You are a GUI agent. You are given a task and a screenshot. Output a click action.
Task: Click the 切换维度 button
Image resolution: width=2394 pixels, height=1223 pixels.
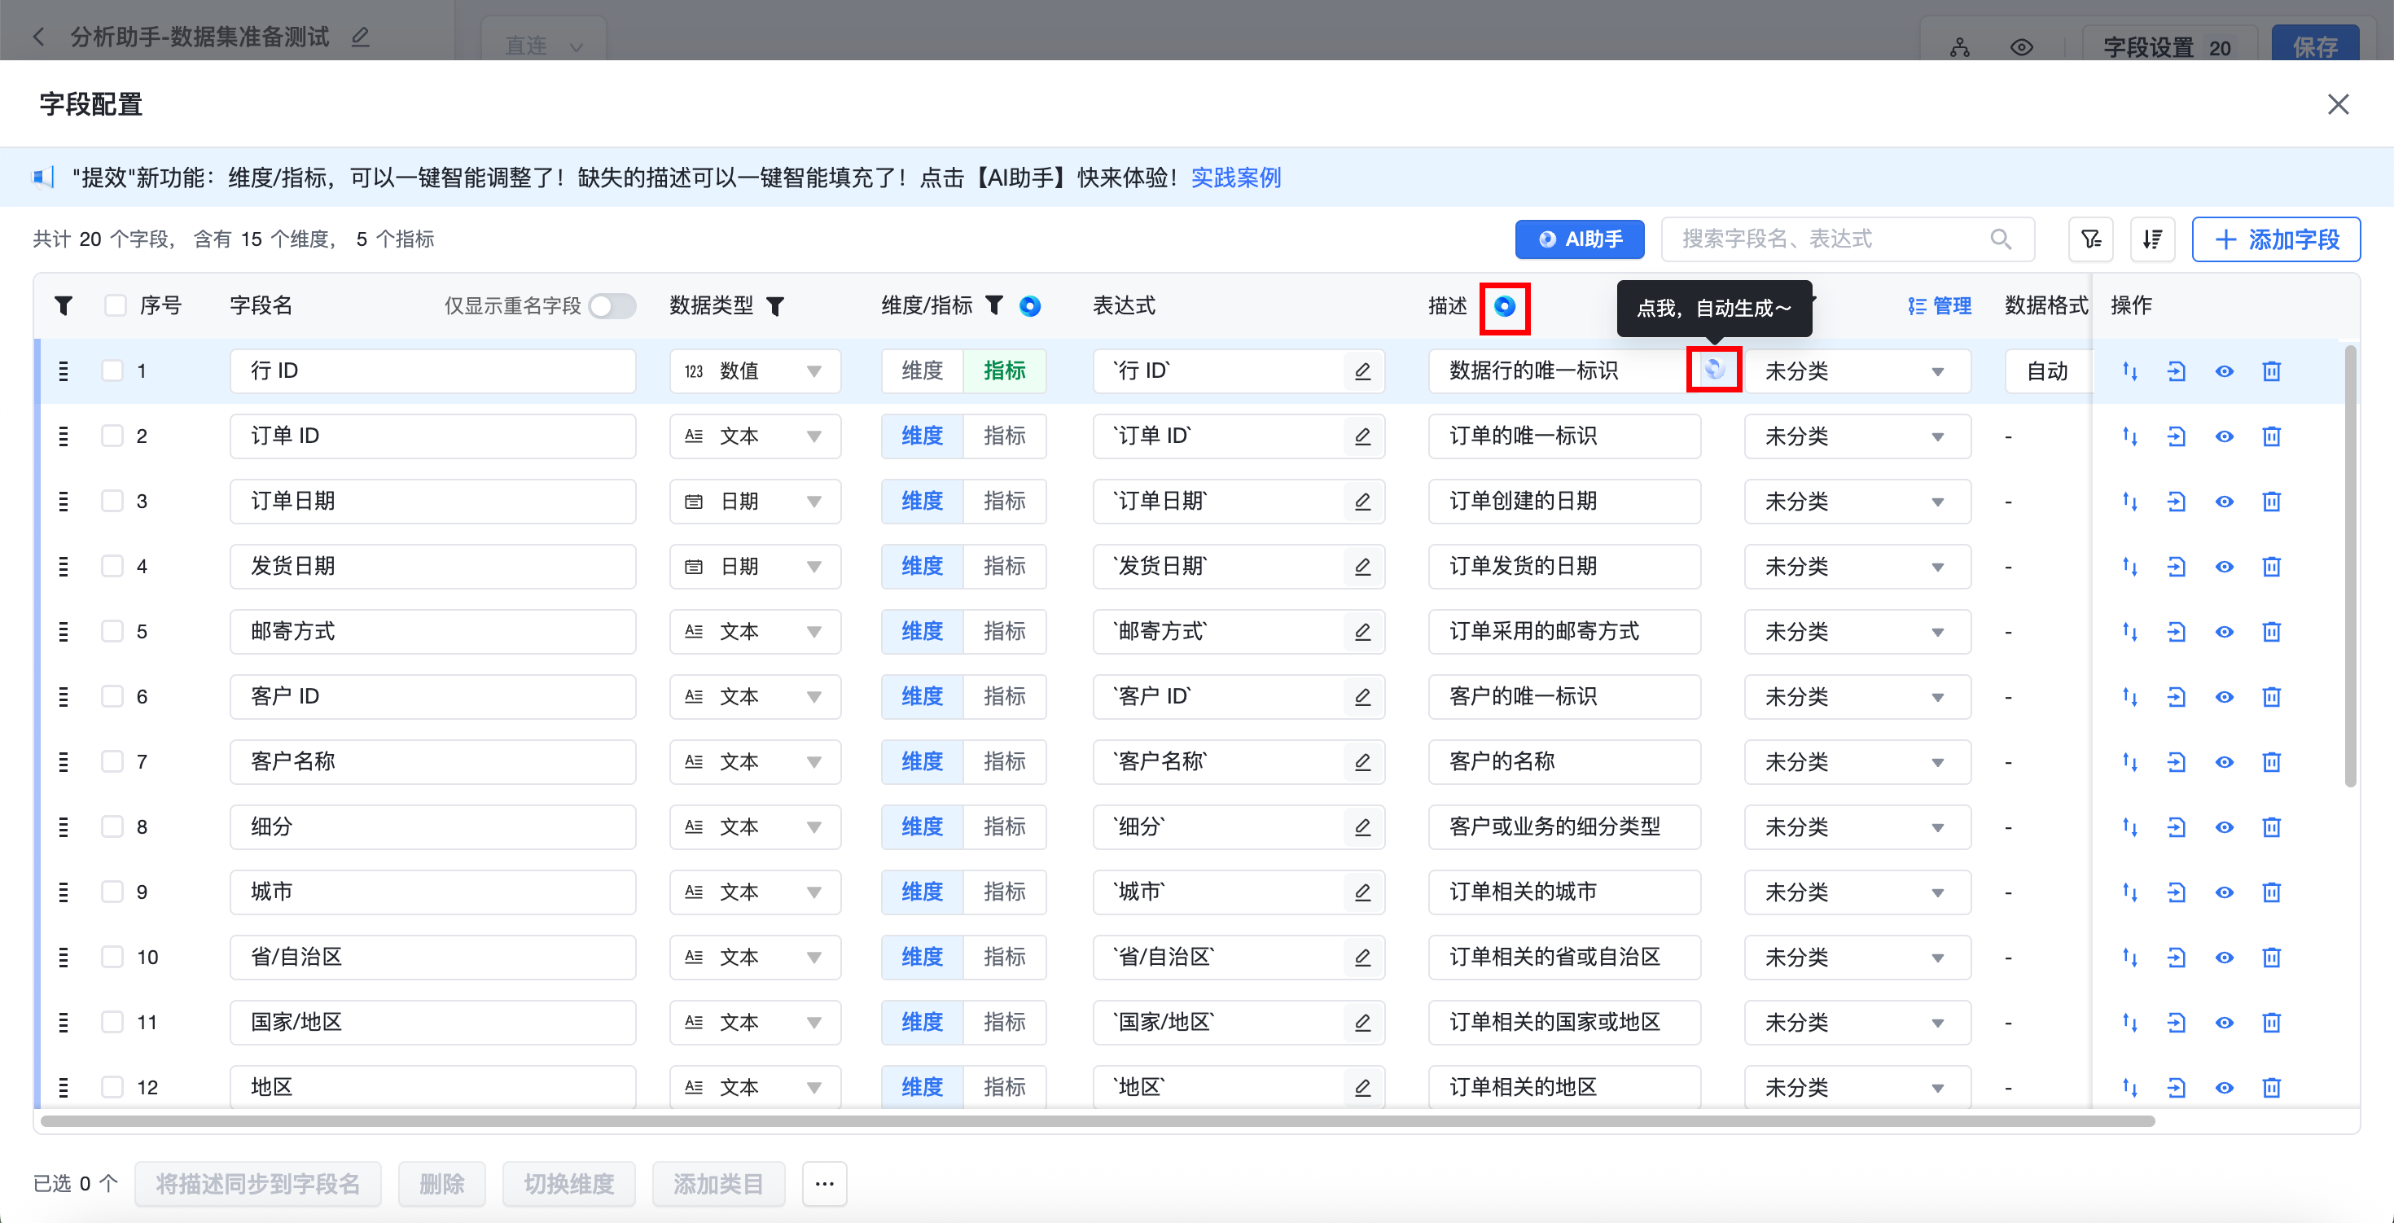[568, 1183]
